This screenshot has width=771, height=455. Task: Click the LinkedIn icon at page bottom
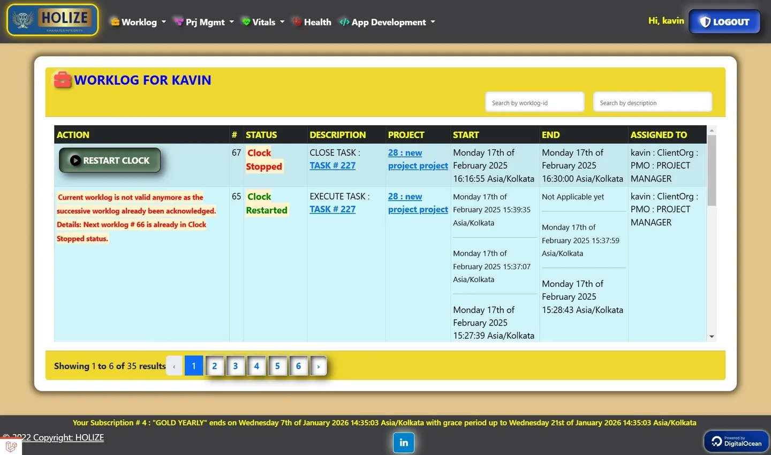403,443
